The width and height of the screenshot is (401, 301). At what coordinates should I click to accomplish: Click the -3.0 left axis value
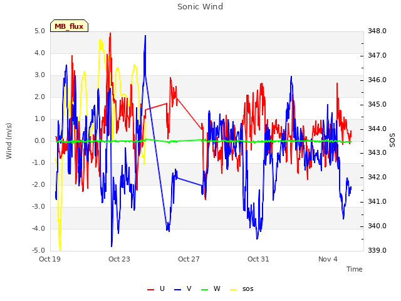[38, 206]
